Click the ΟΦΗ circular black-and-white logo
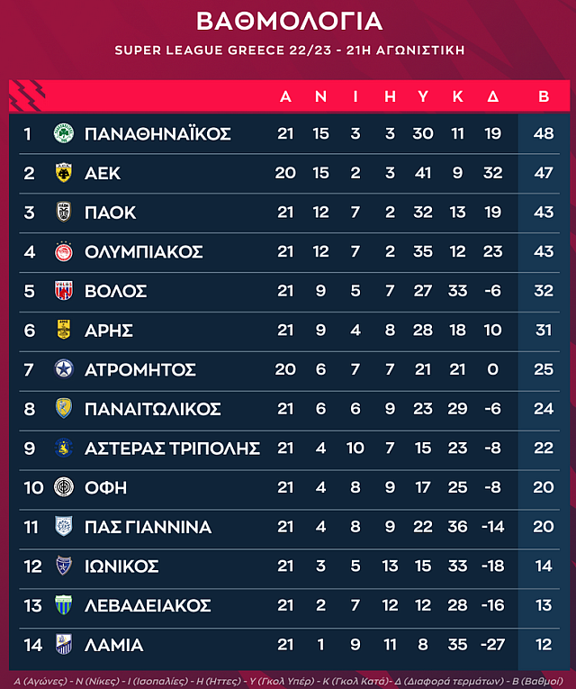576x689 pixels. coord(64,487)
